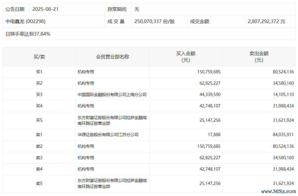This screenshot has width=298, height=196.
Task: Select sell amount 31,621,924 in 卖5 row
Action: tap(283, 184)
